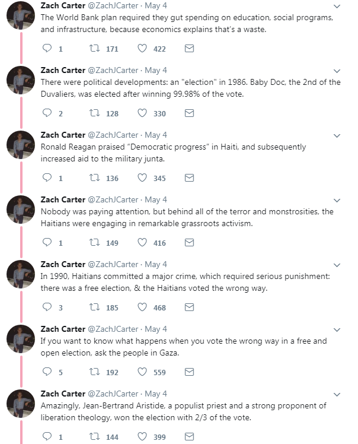358x444 pixels.
Task: Like the Jean-Bertrand Aristide tweet
Action: click(x=142, y=437)
